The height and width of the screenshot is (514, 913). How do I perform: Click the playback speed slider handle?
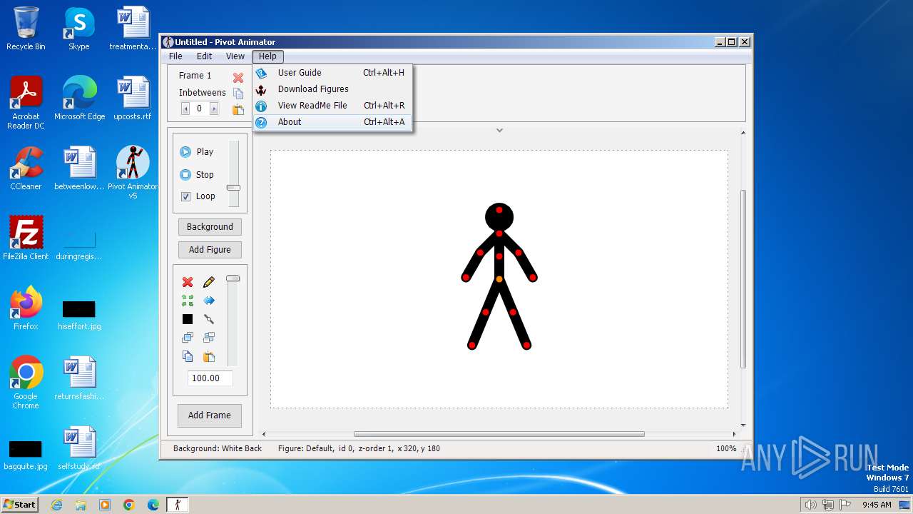pyautogui.click(x=233, y=188)
